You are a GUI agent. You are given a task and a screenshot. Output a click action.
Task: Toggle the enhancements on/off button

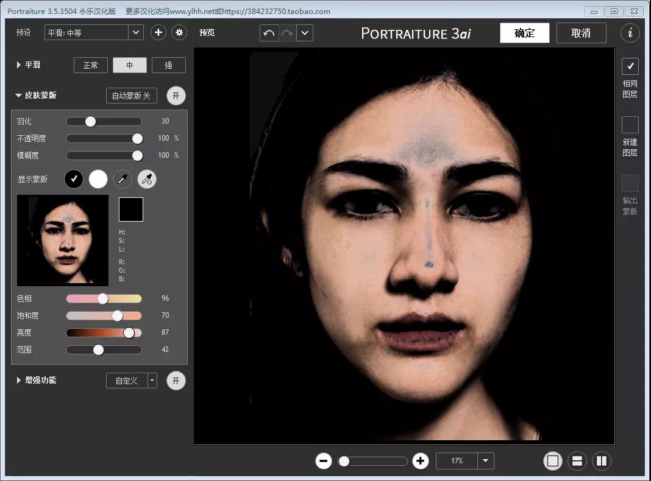176,381
